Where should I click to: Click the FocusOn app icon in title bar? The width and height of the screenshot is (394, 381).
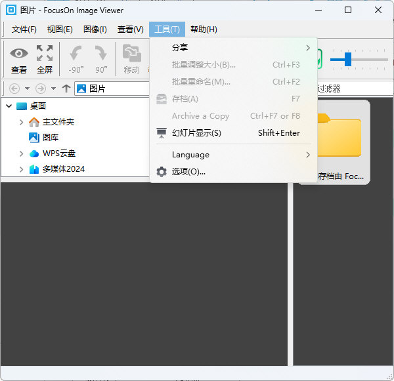click(x=11, y=10)
